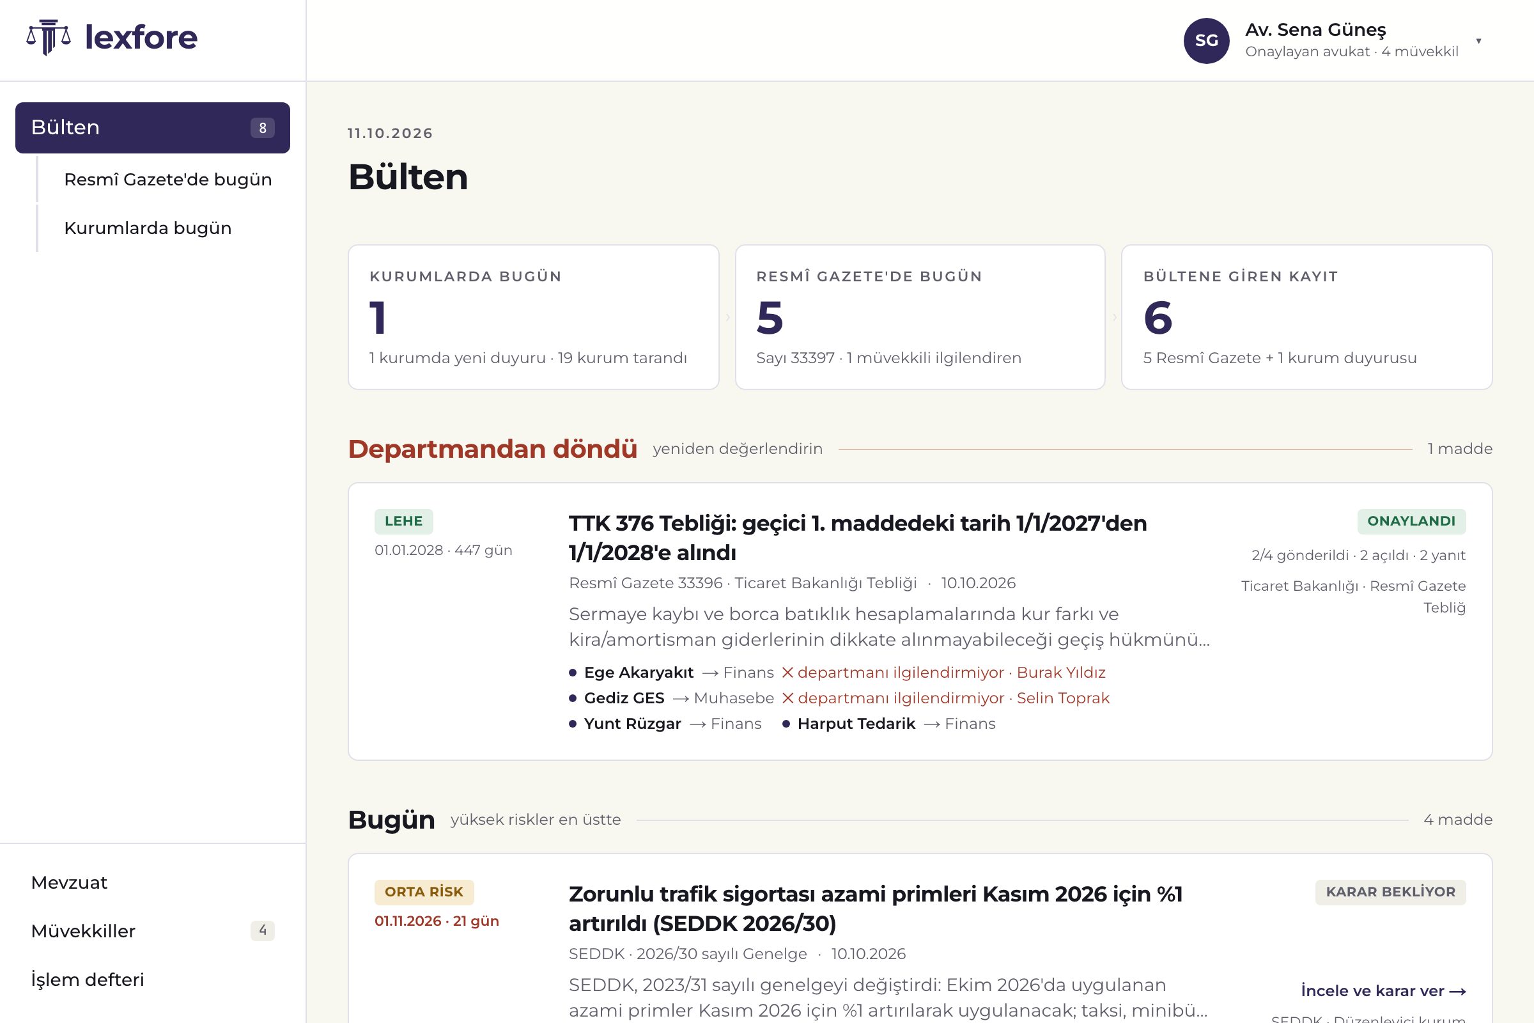Image resolution: width=1534 pixels, height=1023 pixels.
Task: Click 'Resmî Gazete 33396 · Ticaret Bakanlığı Tebliği' source line
Action: [x=743, y=583]
